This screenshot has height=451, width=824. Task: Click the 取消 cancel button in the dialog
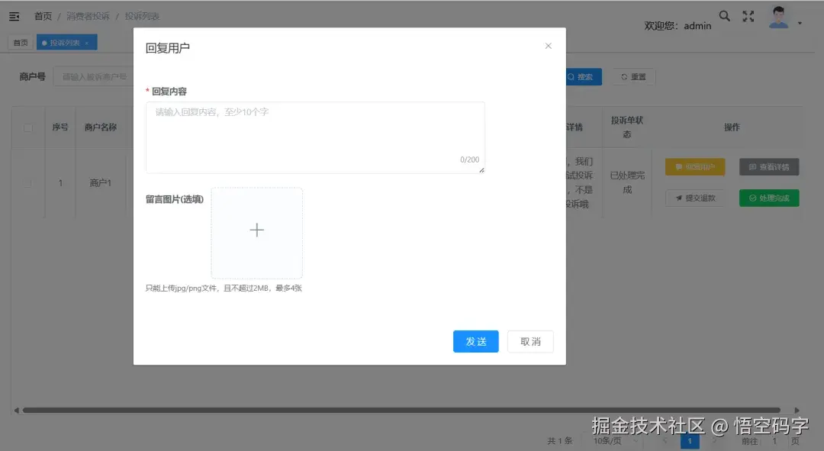coord(530,342)
